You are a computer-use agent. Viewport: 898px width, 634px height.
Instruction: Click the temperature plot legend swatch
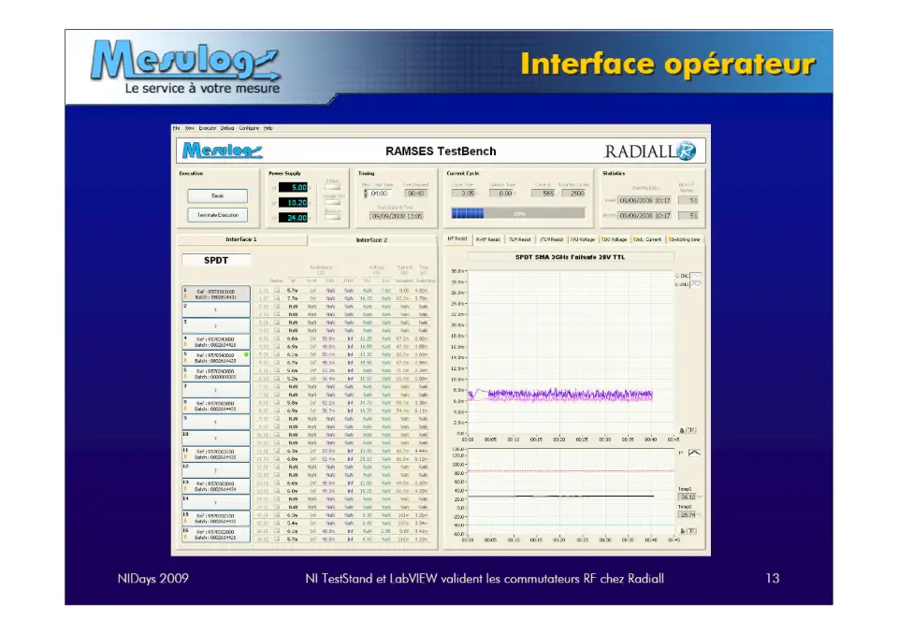click(x=693, y=453)
